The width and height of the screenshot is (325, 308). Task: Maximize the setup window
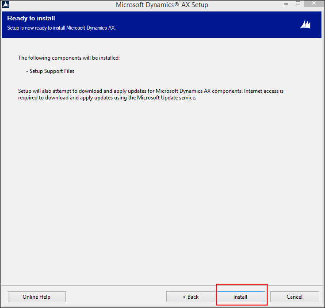point(298,3)
